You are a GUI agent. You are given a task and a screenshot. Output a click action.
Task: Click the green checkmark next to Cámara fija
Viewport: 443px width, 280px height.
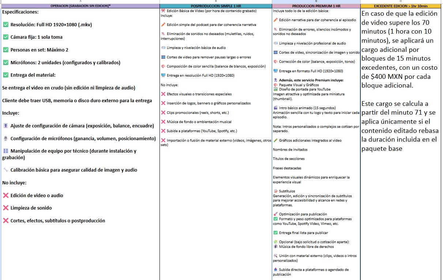(5, 37)
